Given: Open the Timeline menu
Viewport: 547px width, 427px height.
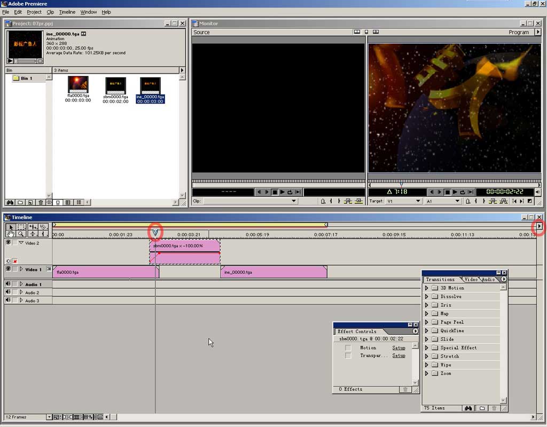Looking at the screenshot, I should (x=67, y=12).
